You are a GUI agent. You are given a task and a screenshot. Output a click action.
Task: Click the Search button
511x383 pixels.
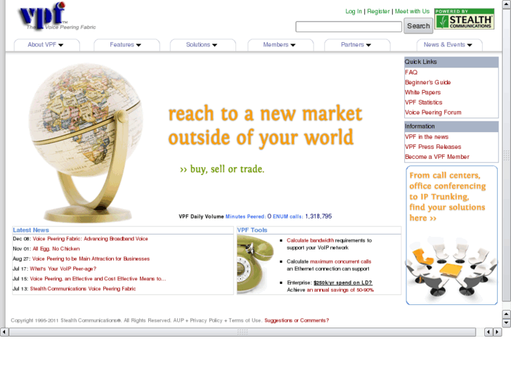point(418,26)
